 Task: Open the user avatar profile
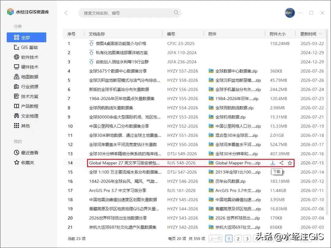tap(290, 13)
